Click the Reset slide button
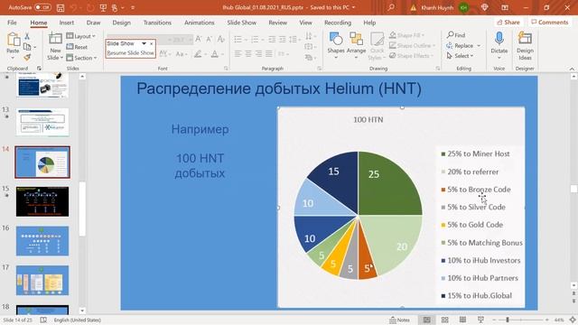 coord(77,47)
